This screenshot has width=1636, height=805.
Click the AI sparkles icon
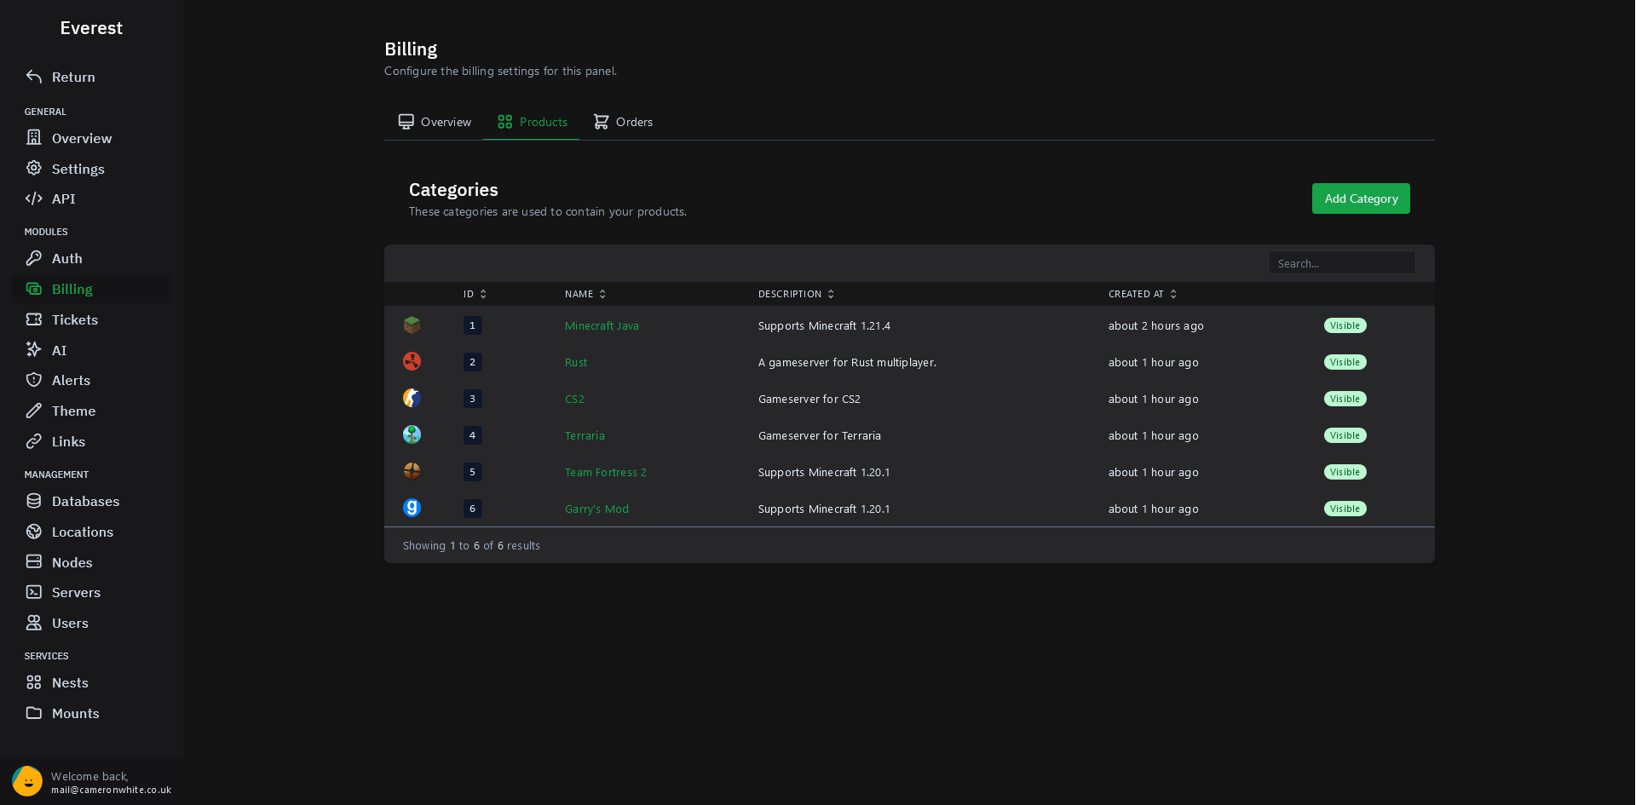click(x=34, y=349)
